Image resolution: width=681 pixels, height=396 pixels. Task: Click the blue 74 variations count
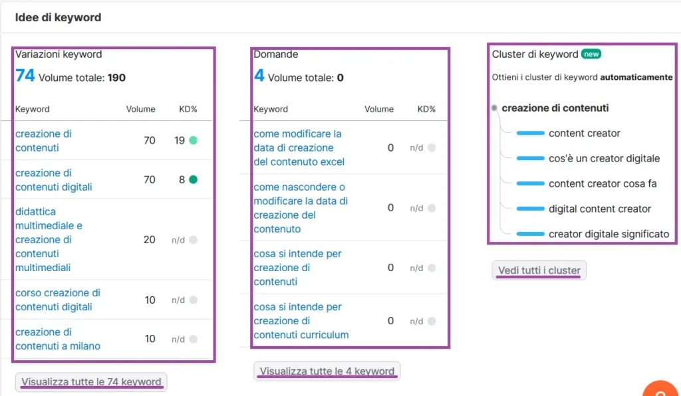(25, 76)
